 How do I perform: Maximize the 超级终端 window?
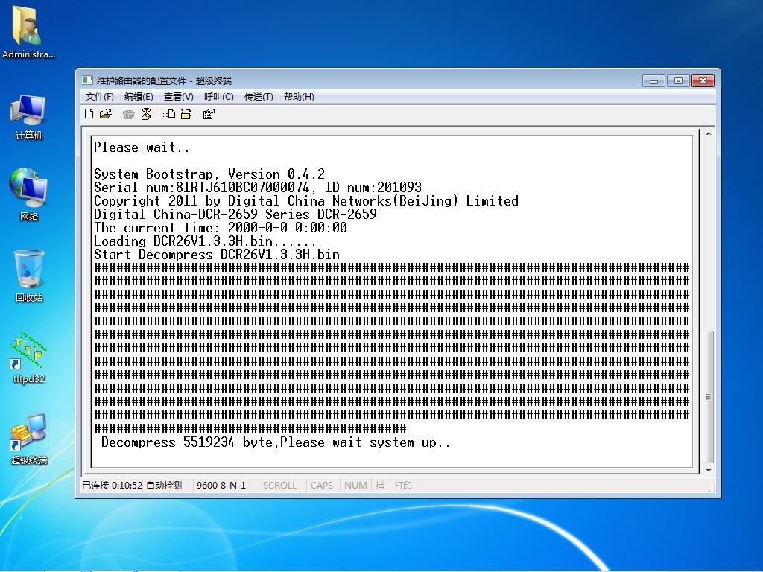[678, 80]
